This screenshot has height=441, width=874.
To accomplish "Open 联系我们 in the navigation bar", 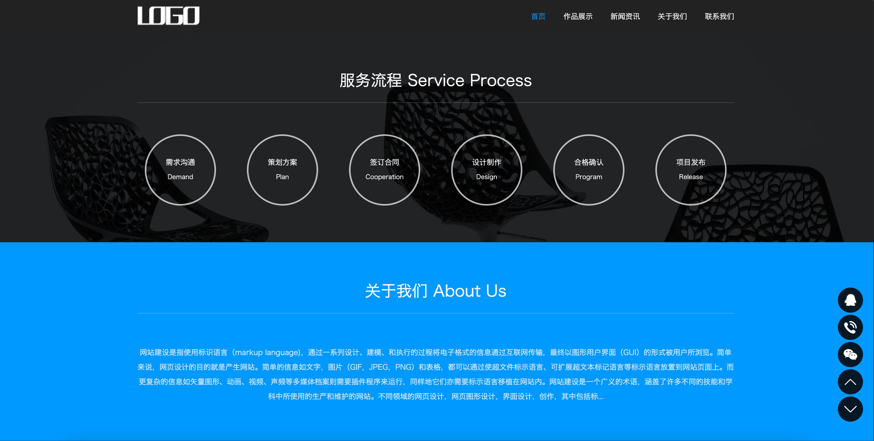I will [x=719, y=16].
